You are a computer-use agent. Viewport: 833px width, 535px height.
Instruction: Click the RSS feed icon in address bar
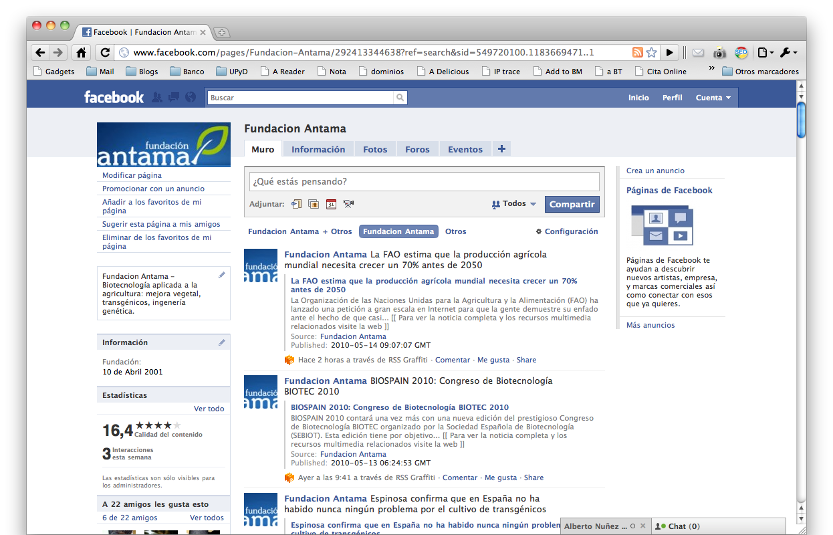click(x=638, y=52)
